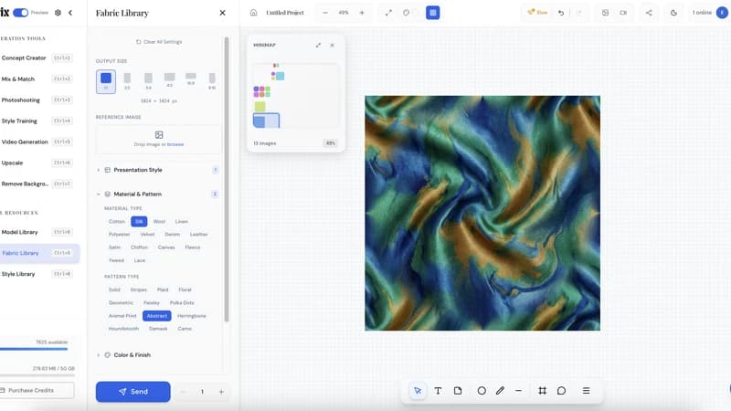731x411 pixels.
Task: Expand the Presentation Style section
Action: [157, 170]
